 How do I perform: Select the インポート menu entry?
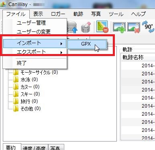(35, 44)
